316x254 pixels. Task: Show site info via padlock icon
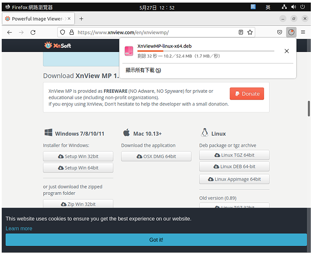tap(72, 32)
